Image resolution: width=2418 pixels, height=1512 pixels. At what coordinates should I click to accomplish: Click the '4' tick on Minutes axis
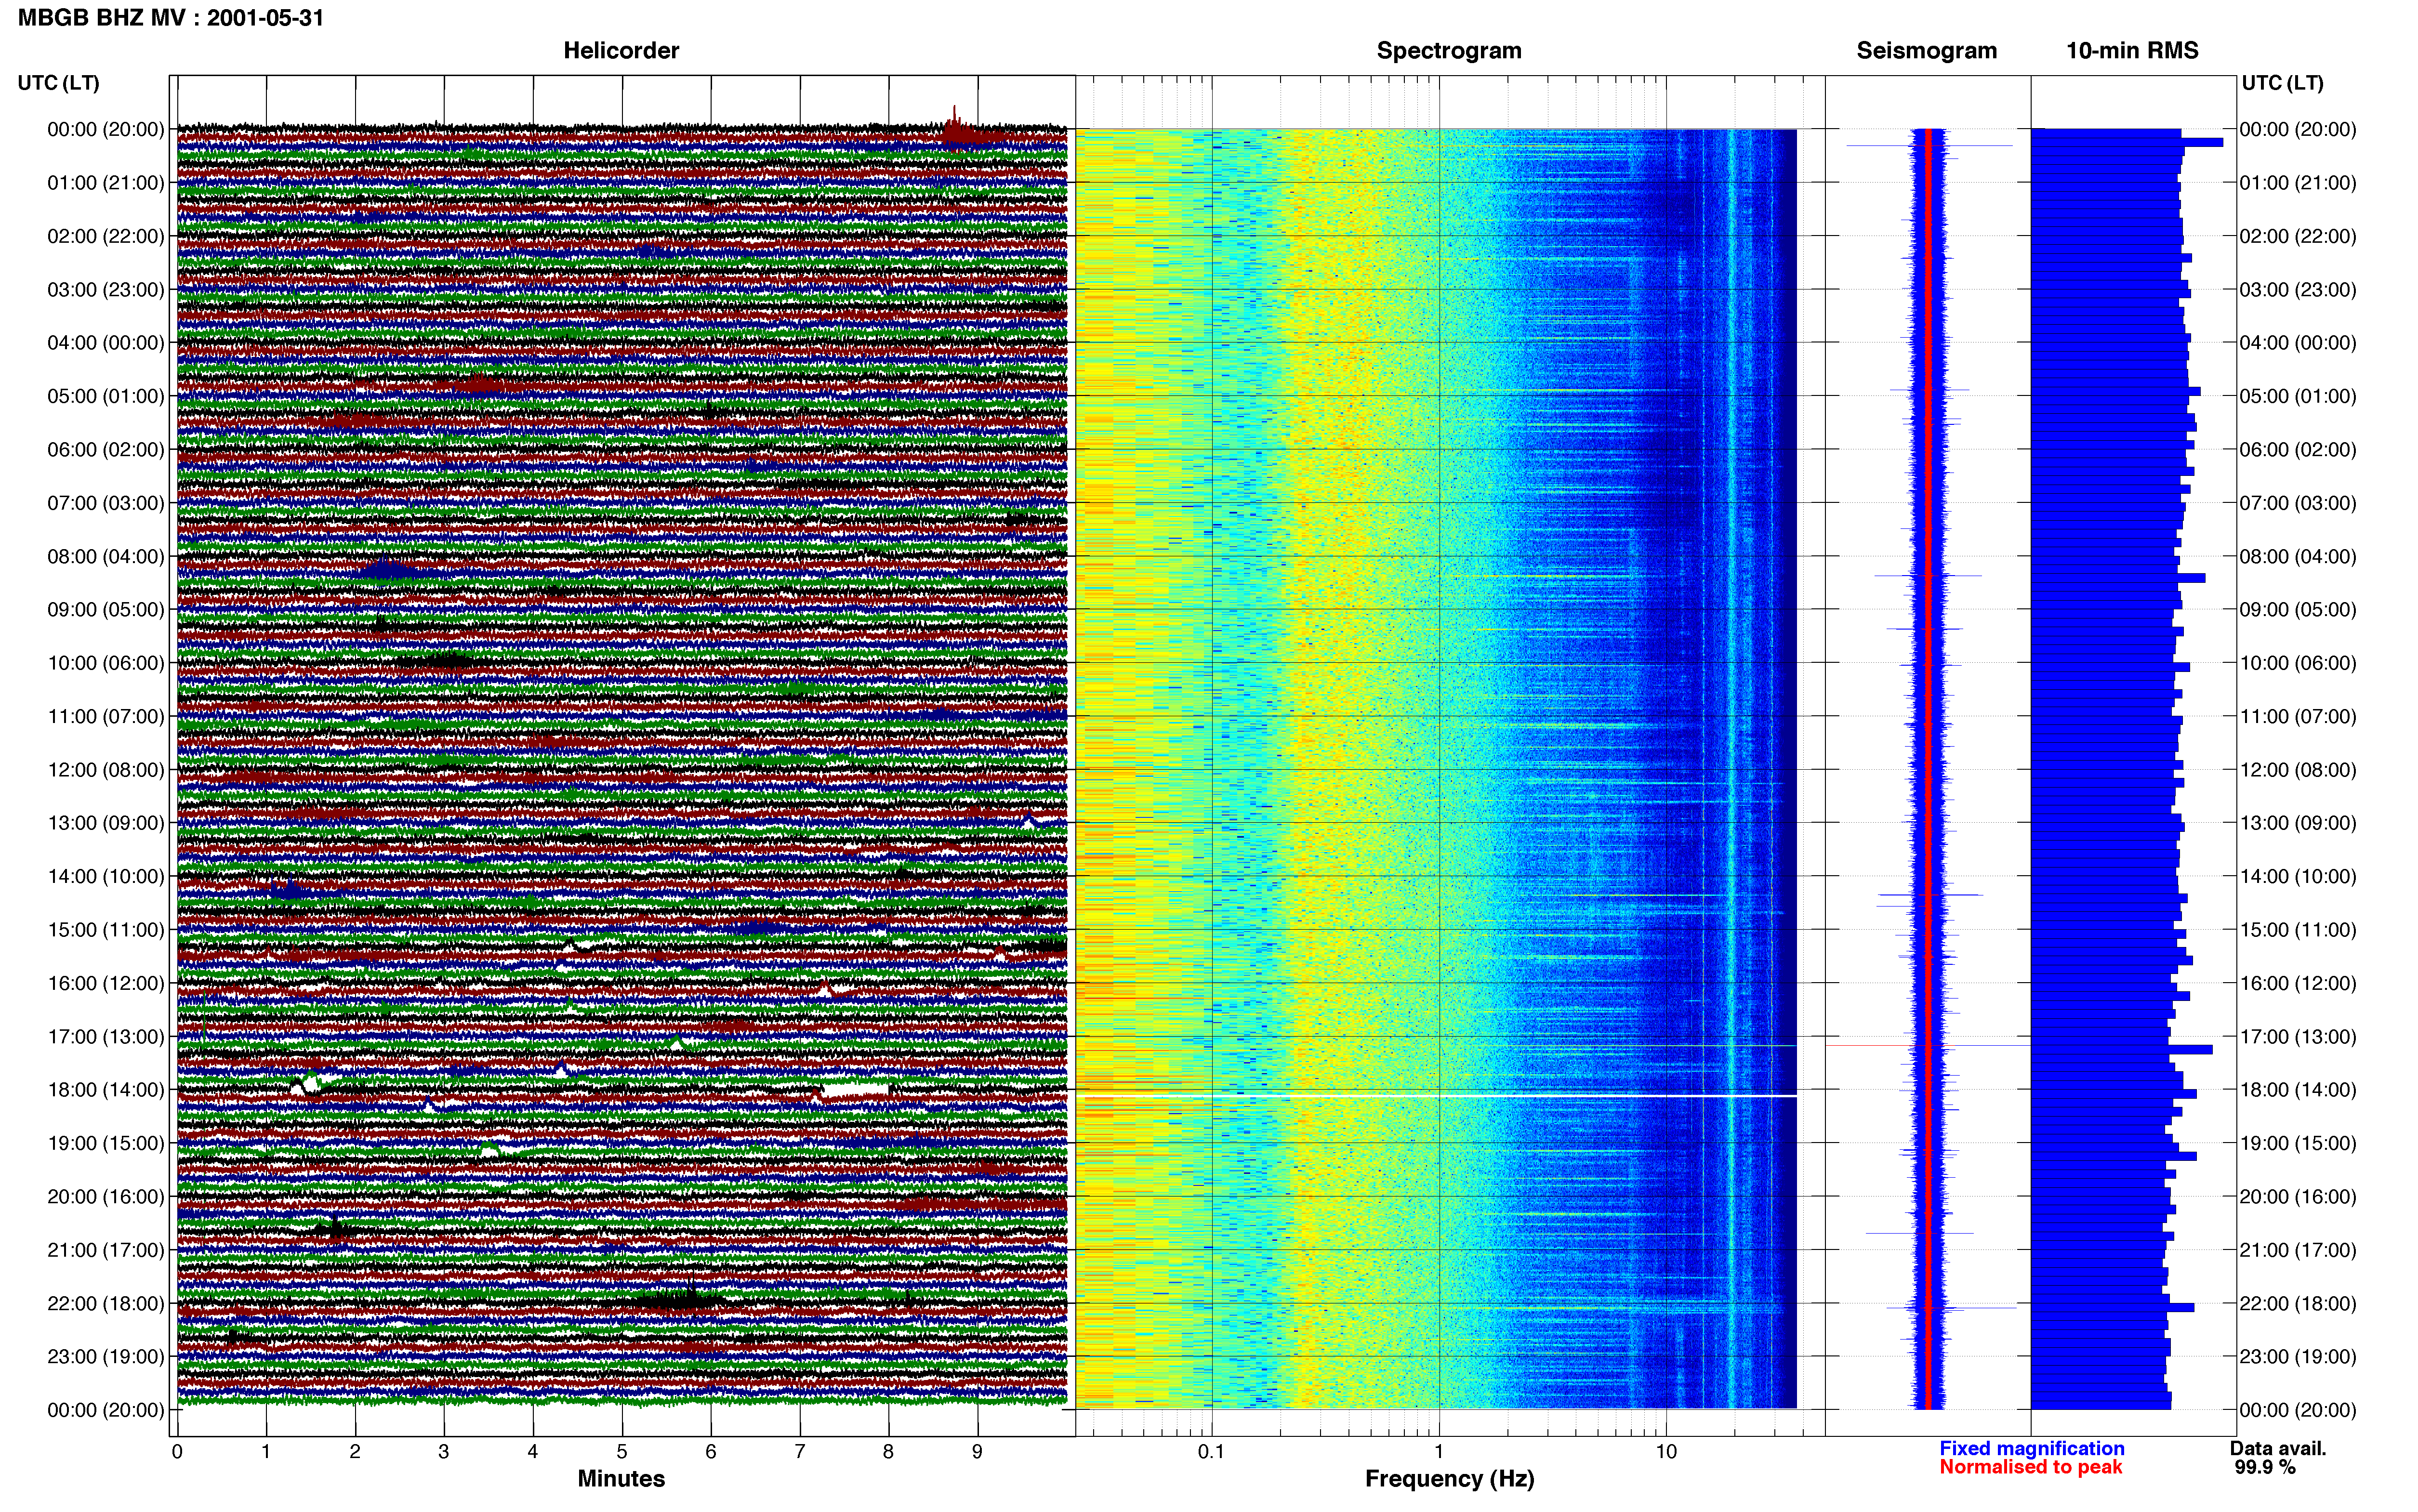point(533,1452)
